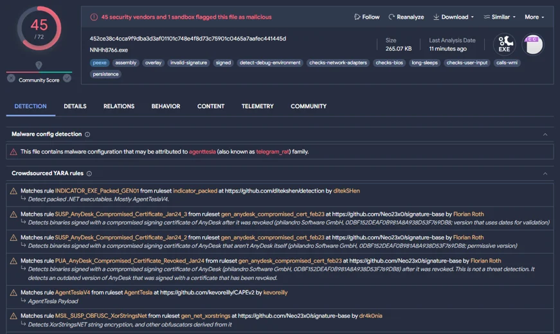Click the checks-network-adapters tag
Screen dimensions: 560x334
pos(338,62)
